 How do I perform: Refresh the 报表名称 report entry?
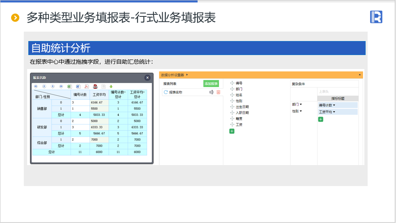[x=166, y=92]
